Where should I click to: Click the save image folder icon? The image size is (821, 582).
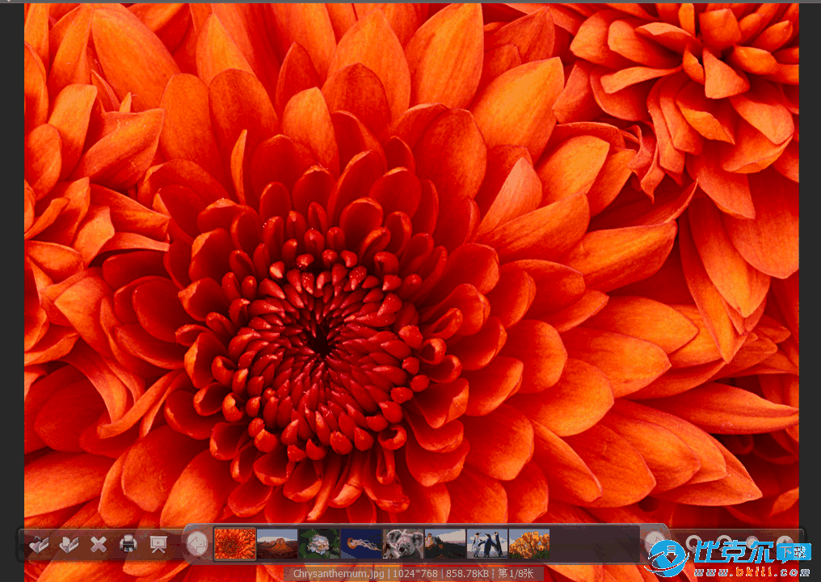[69, 544]
